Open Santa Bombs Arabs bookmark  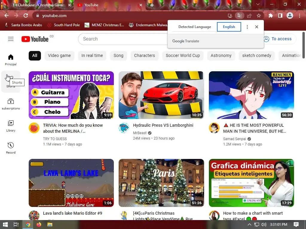(23, 25)
